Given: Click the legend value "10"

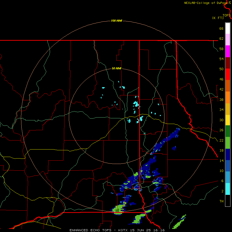Looking at the screenshot, I should (221, 171).
